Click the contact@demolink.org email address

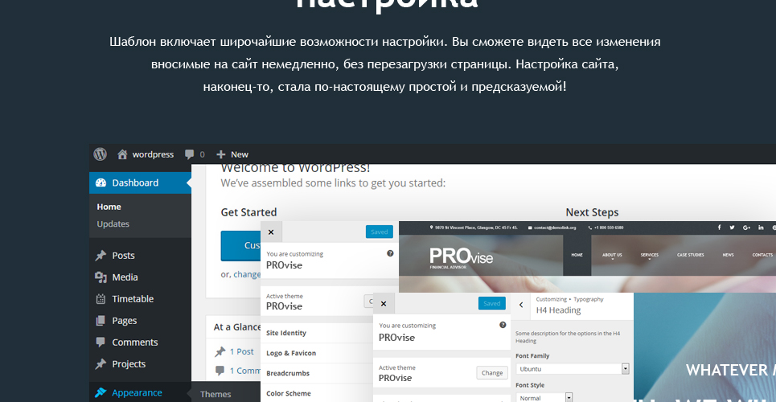(552, 228)
